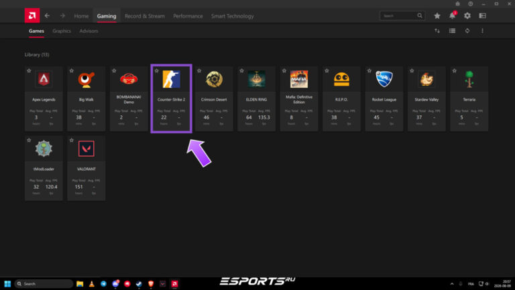Open the Advisors sub-tab
Screen dimensions: 515x290
(89, 31)
